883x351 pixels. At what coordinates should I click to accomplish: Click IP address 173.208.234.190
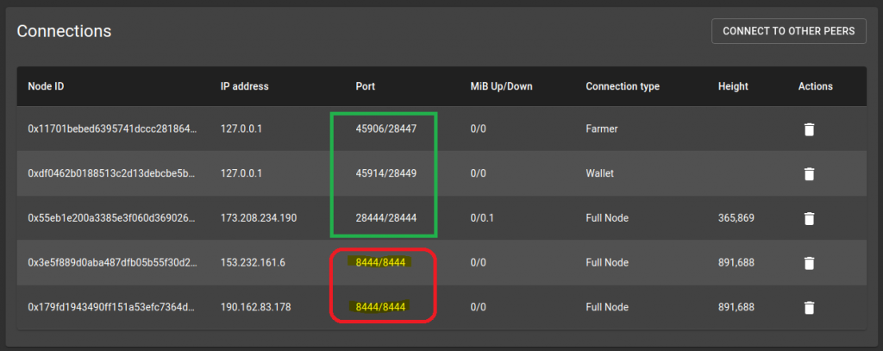257,218
